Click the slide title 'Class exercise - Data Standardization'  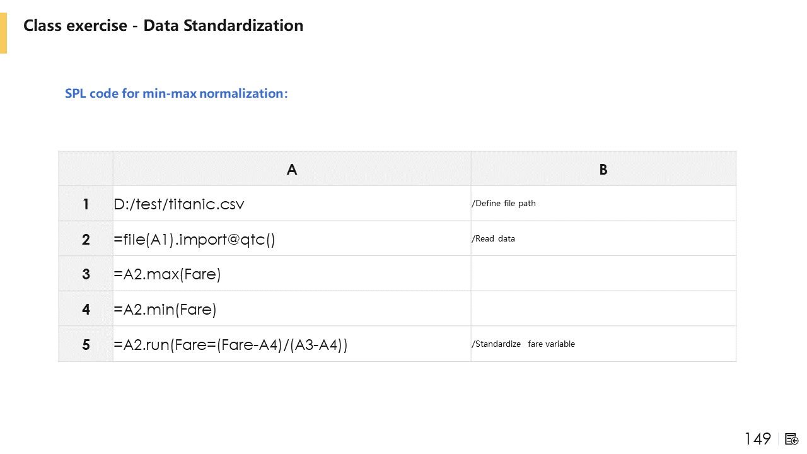click(x=163, y=26)
